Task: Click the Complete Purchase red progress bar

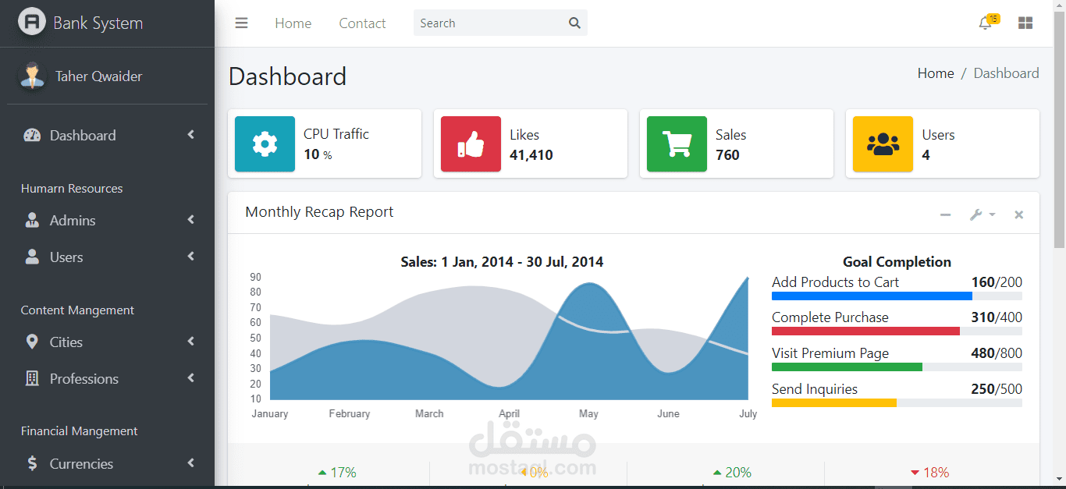Action: (x=897, y=331)
